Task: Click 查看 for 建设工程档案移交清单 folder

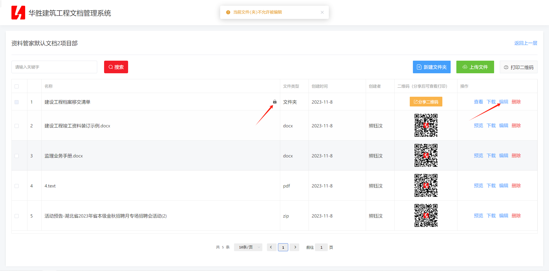Action: [478, 102]
